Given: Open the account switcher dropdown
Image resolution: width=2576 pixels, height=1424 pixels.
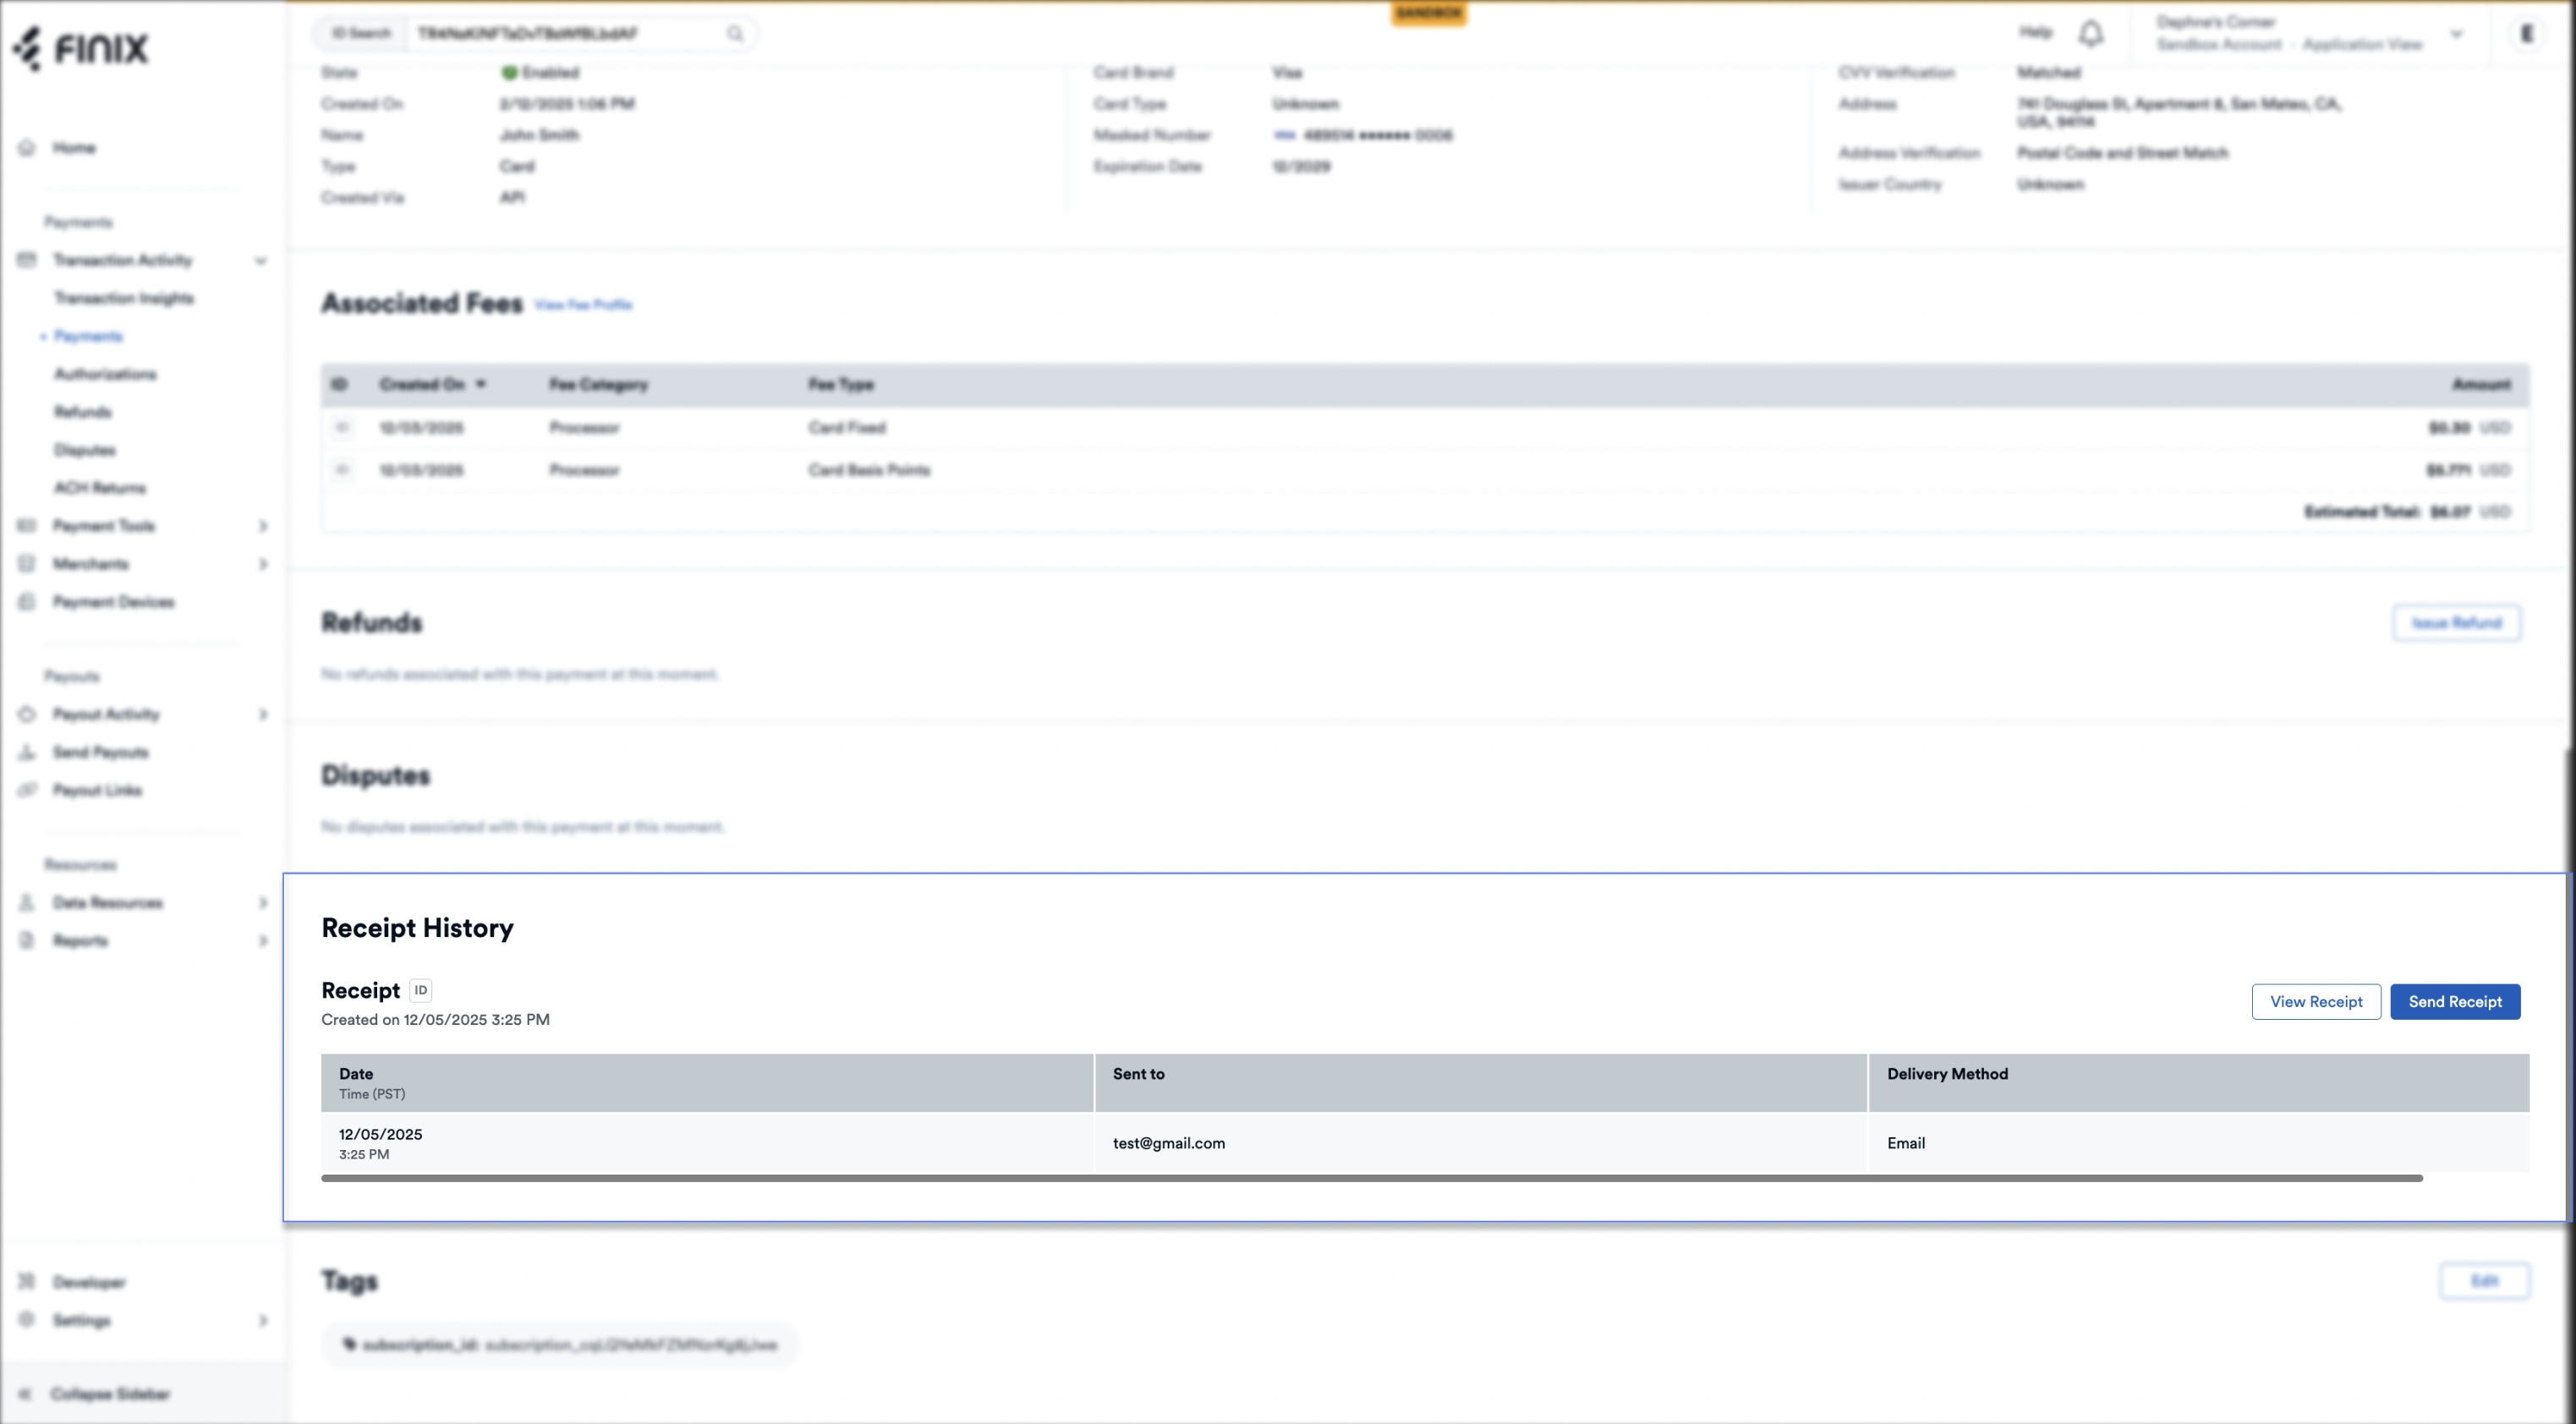Looking at the screenshot, I should coord(2456,34).
